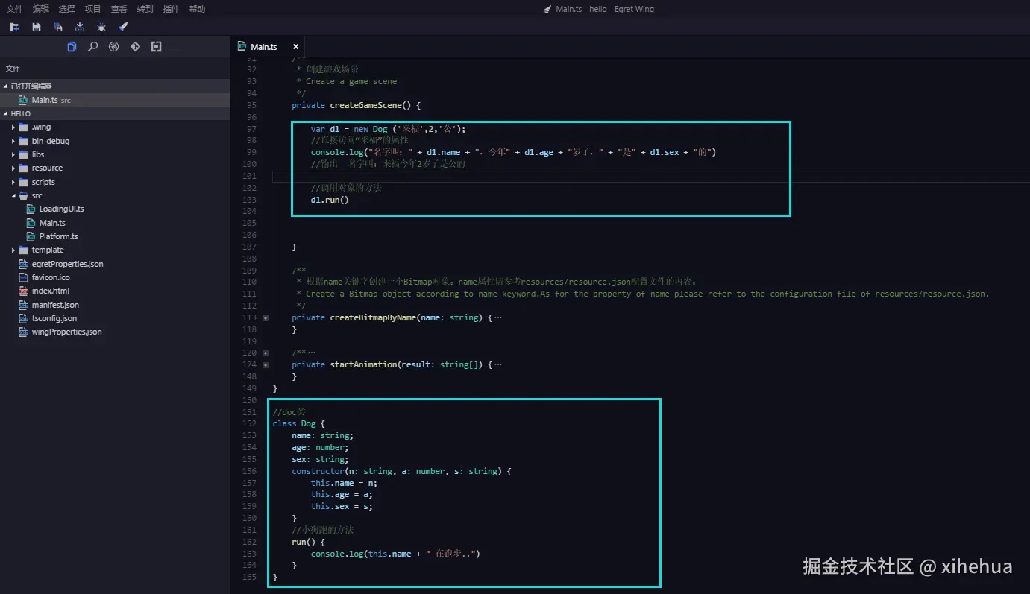The height and width of the screenshot is (594, 1030).
Task: Expand the template folder
Action: point(13,250)
